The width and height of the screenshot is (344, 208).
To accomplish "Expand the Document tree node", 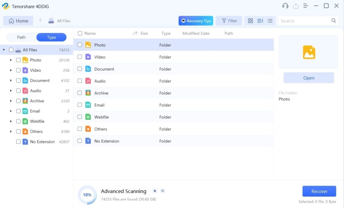I will 11,81.
